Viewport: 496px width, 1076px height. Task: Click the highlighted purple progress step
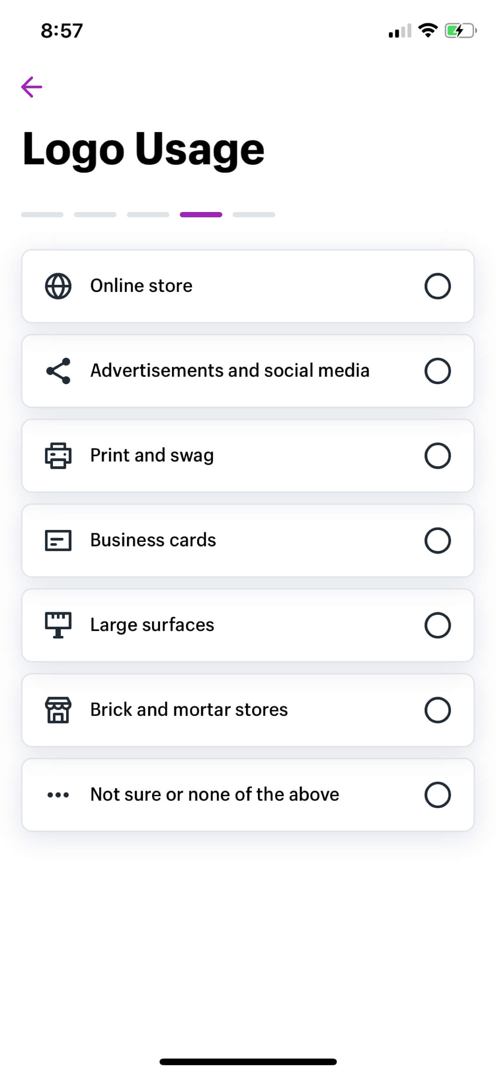click(201, 215)
